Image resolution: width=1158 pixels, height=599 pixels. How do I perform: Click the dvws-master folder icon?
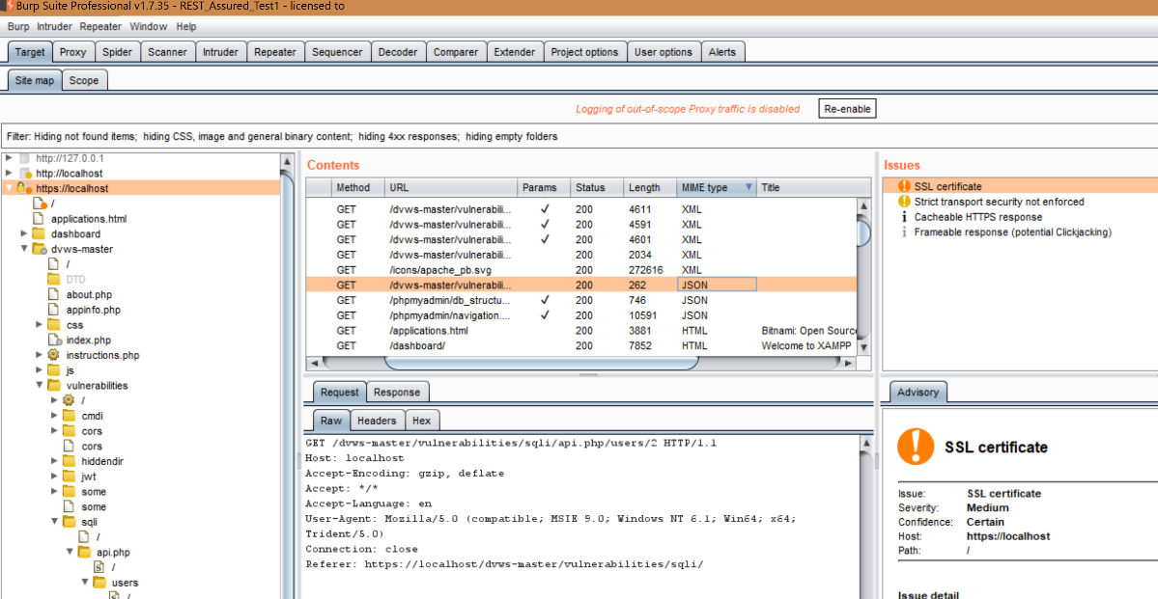point(40,249)
